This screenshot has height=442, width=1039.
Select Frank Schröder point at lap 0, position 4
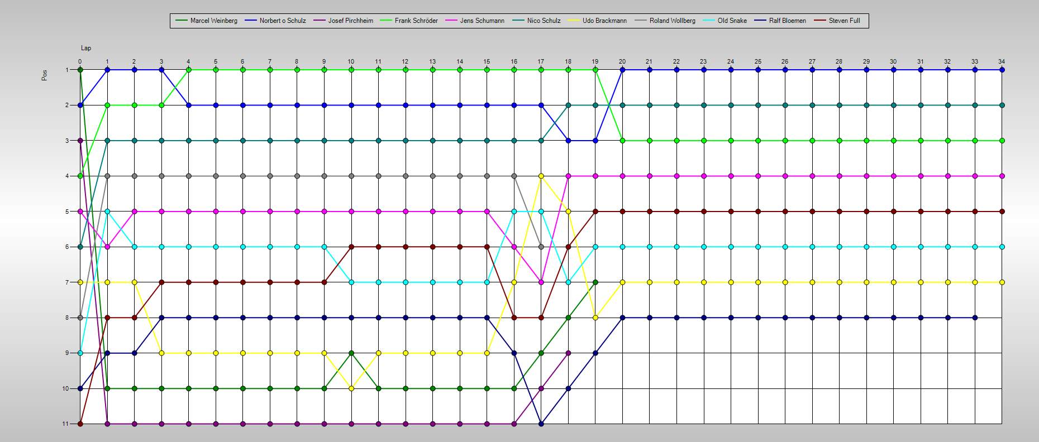pos(80,176)
